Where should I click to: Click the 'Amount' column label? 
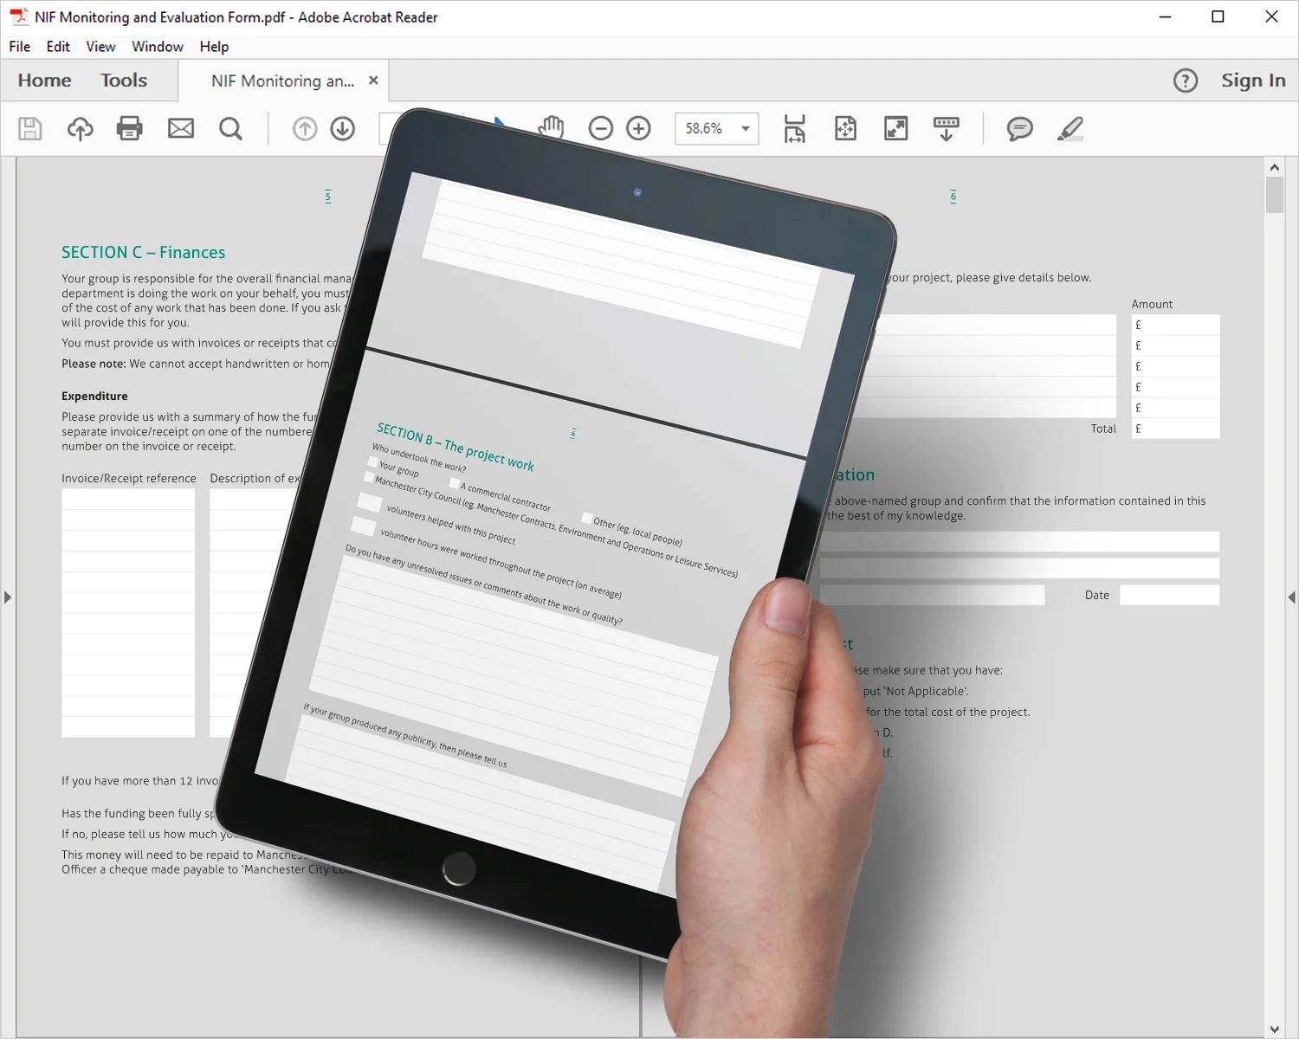[1152, 305]
